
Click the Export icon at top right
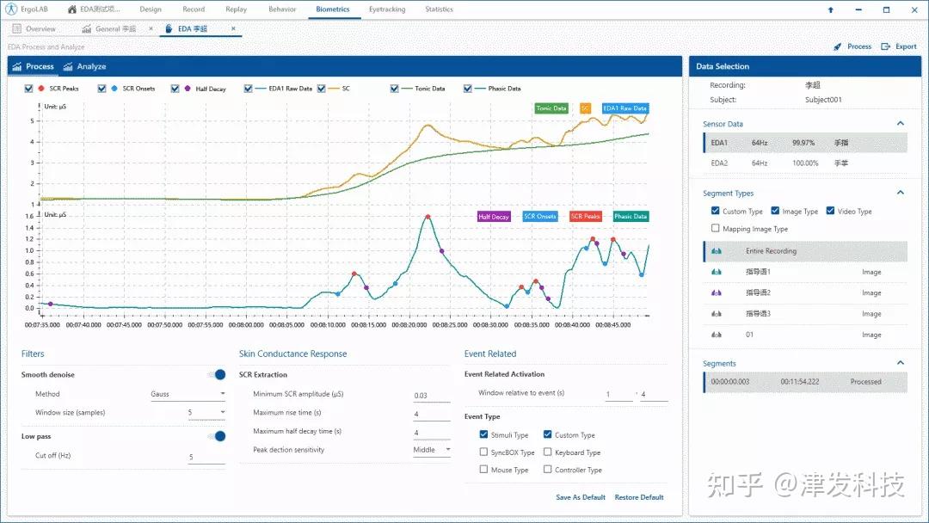(x=885, y=46)
